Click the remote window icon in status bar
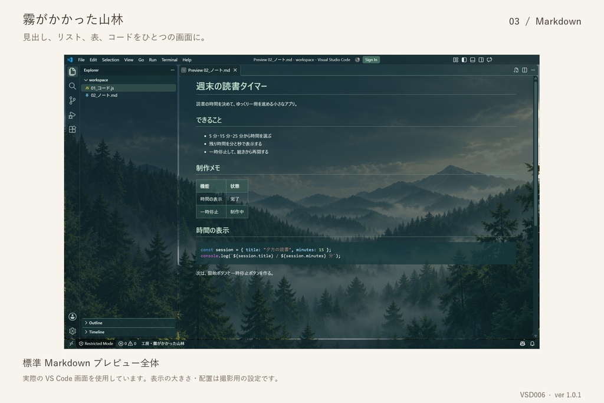Screen dimensions: 604x403 point(71,343)
